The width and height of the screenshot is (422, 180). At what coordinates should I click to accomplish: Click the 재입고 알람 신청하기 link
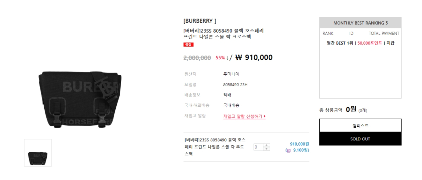tap(243, 116)
